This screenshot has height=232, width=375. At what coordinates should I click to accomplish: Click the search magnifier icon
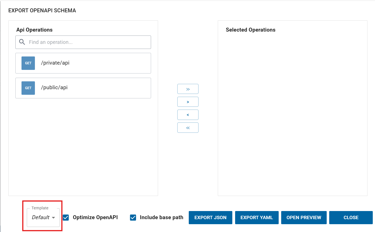point(22,42)
